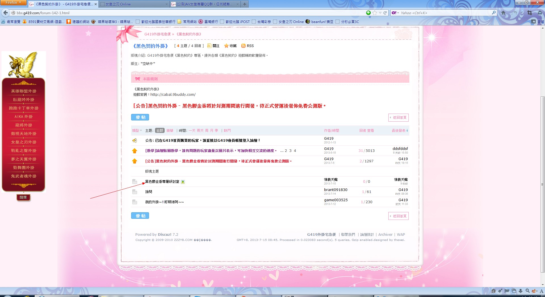This screenshot has height=297, width=545.
Task: Open the address bar history dropdown arrow
Action: pyautogui.click(x=380, y=13)
